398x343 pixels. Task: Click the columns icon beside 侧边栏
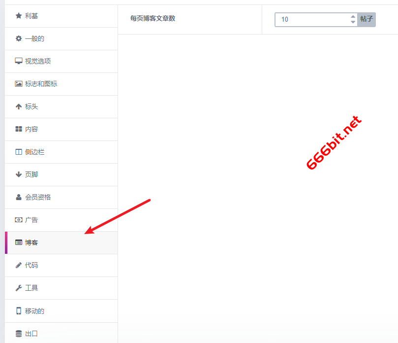(19, 152)
